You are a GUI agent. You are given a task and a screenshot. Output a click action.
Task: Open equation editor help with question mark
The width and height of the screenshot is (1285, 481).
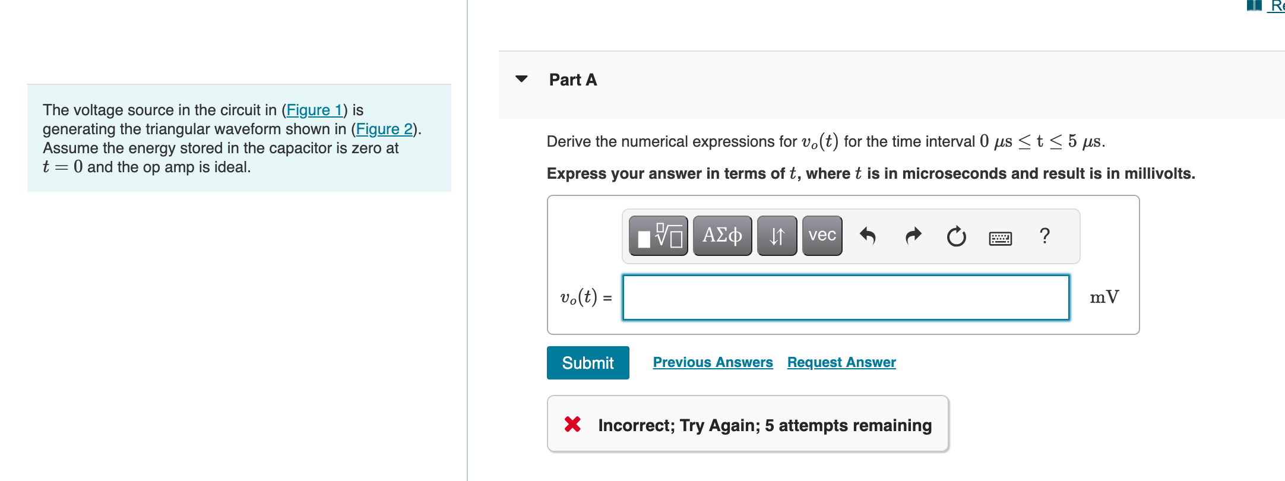[1044, 235]
